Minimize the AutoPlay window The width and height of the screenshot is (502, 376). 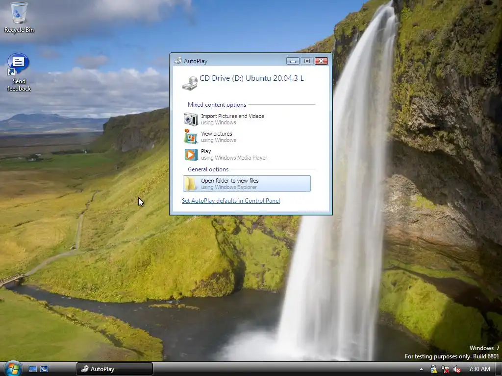[x=293, y=61]
